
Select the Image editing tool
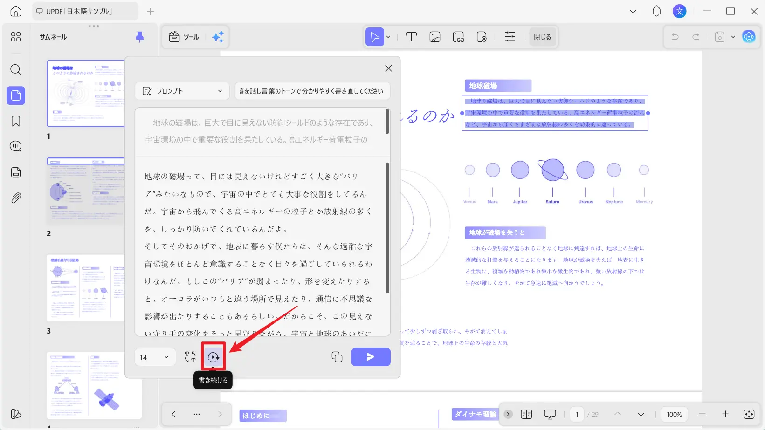(x=434, y=37)
